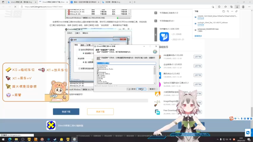Select Maintenance in the folder list
This screenshot has height=142, width=253.
(x=102, y=72)
